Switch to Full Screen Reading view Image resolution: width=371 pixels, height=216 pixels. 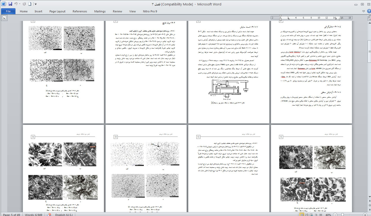point(306,214)
